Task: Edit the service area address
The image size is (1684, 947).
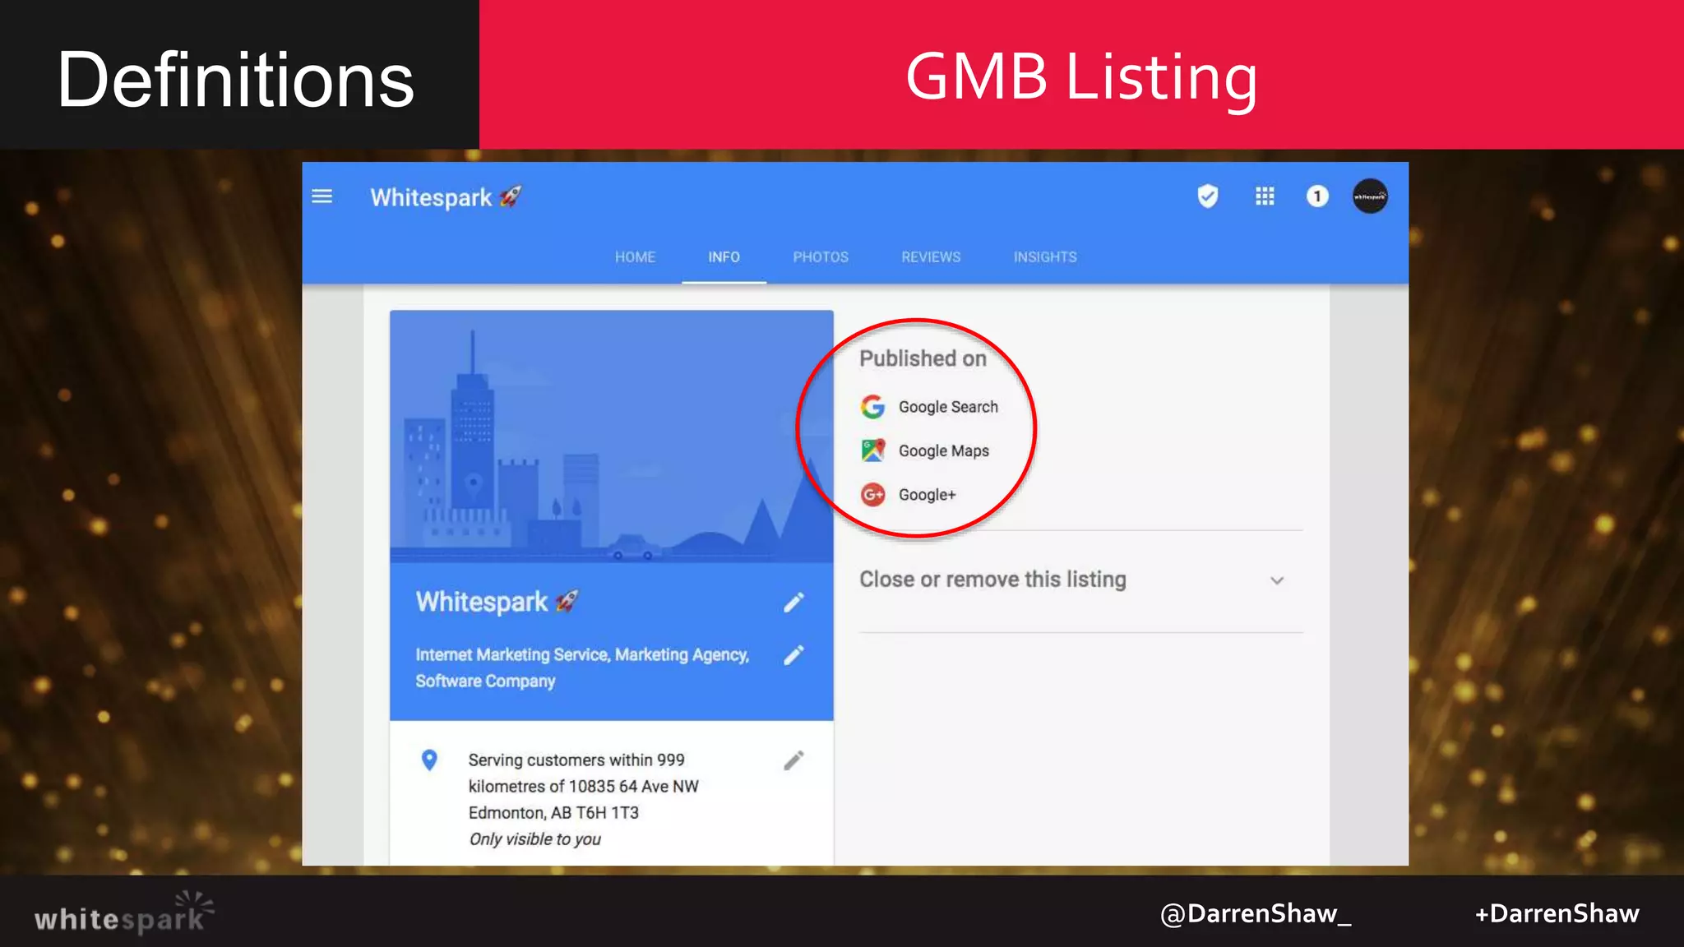Action: coord(793,760)
